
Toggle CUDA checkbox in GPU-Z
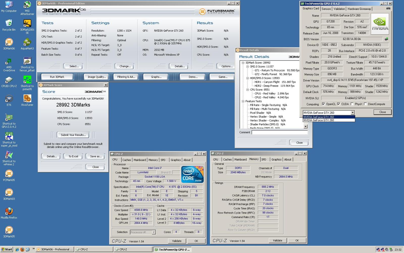339,104
